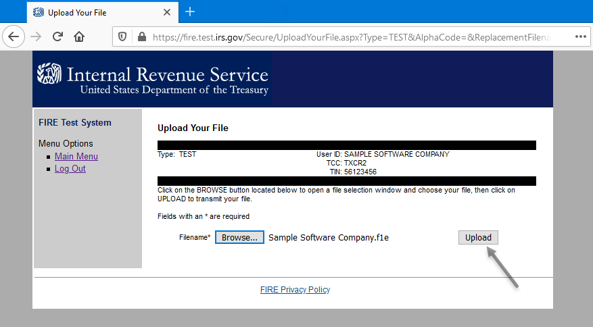Image resolution: width=593 pixels, height=327 pixels.
Task: Click the selected filename Sample Software Company.f1e
Action: [329, 238]
